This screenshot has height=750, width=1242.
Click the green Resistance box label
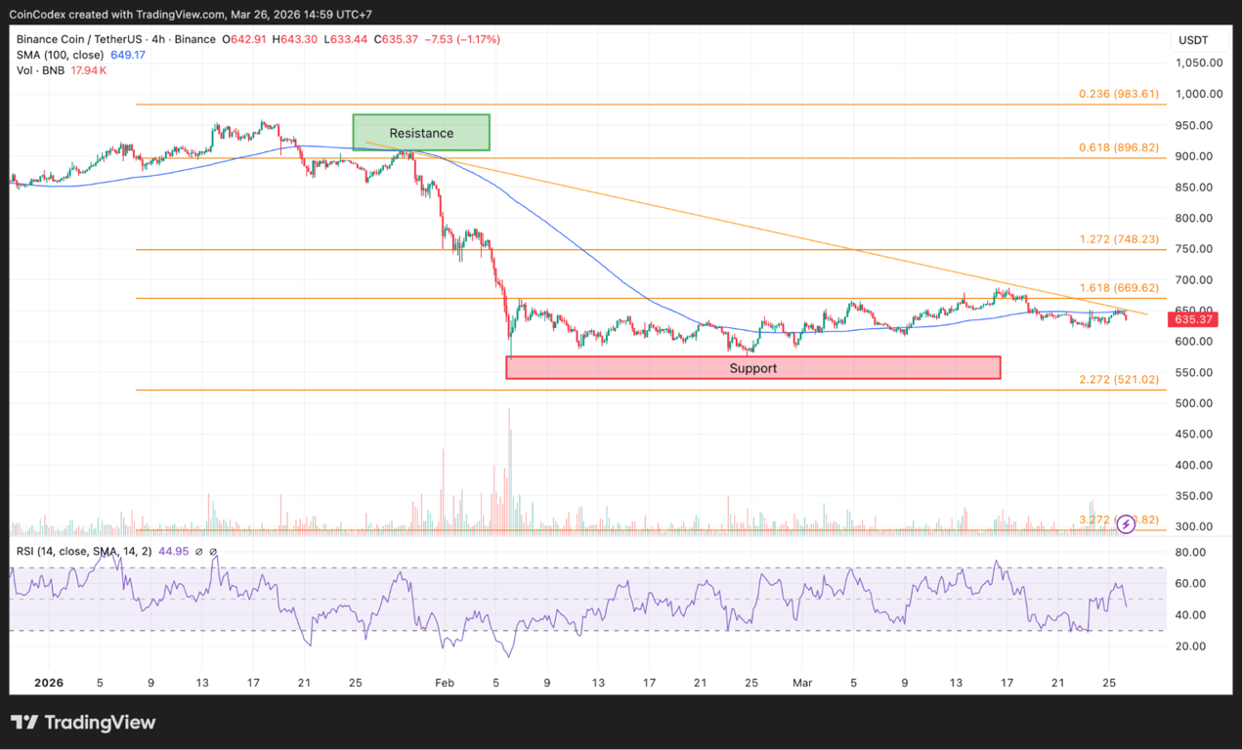[420, 133]
